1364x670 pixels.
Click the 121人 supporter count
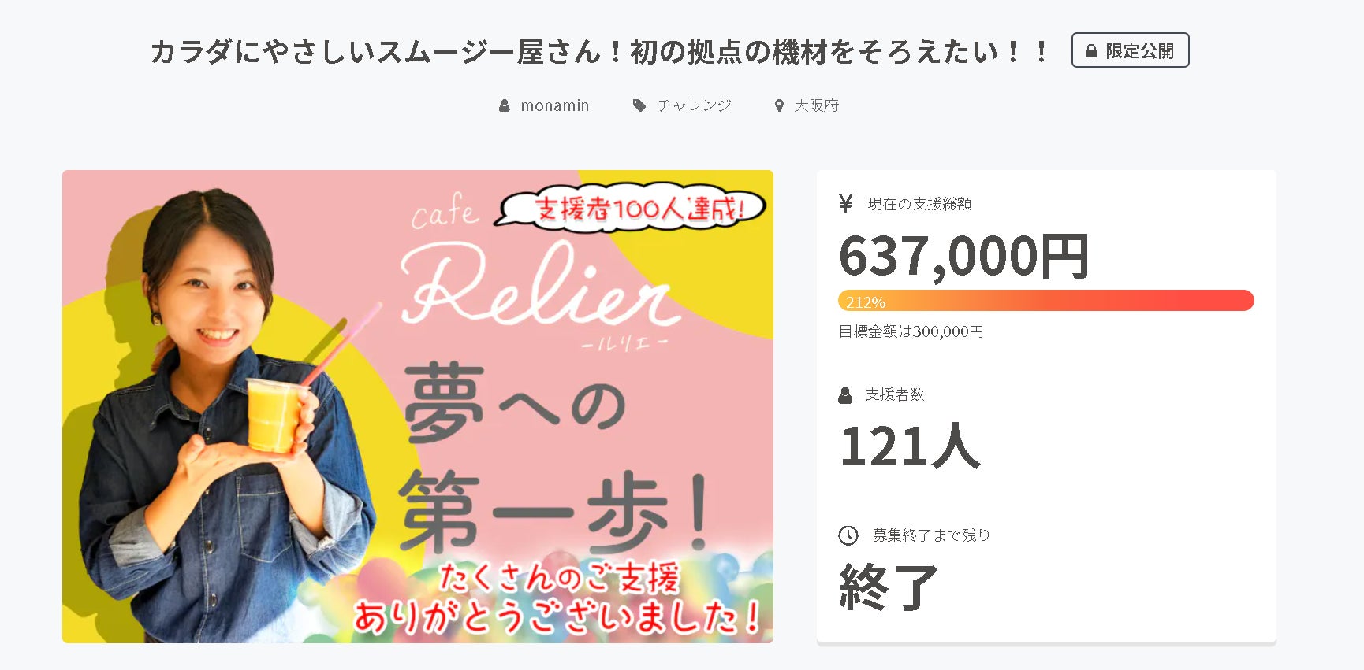point(910,446)
